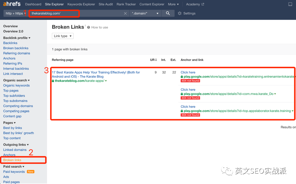Click Click here anchor above appslaborator link
This screenshot has height=184, width=296.
click(x=188, y=107)
